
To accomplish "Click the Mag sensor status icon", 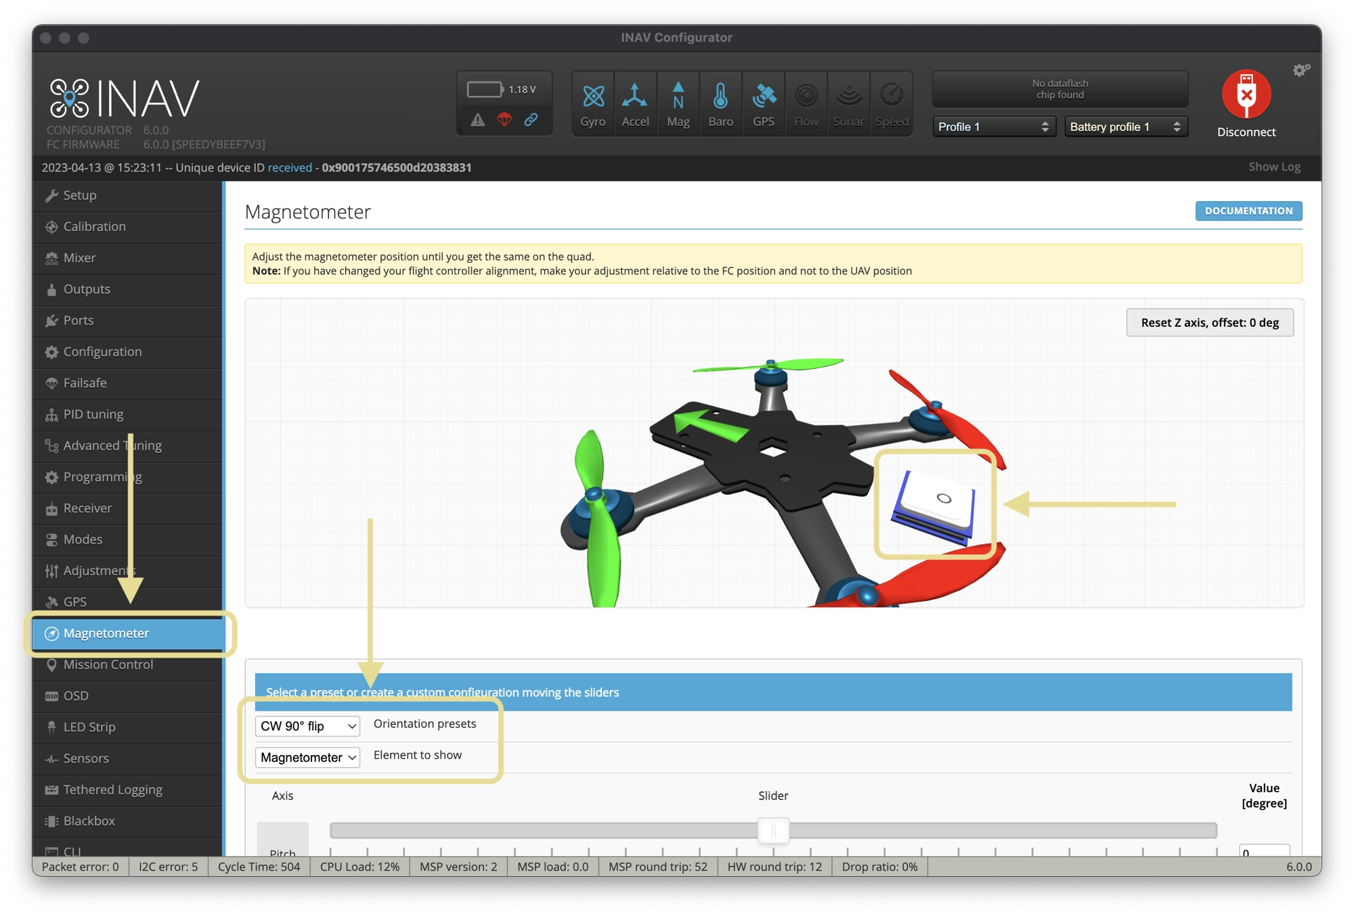I will coord(678,104).
